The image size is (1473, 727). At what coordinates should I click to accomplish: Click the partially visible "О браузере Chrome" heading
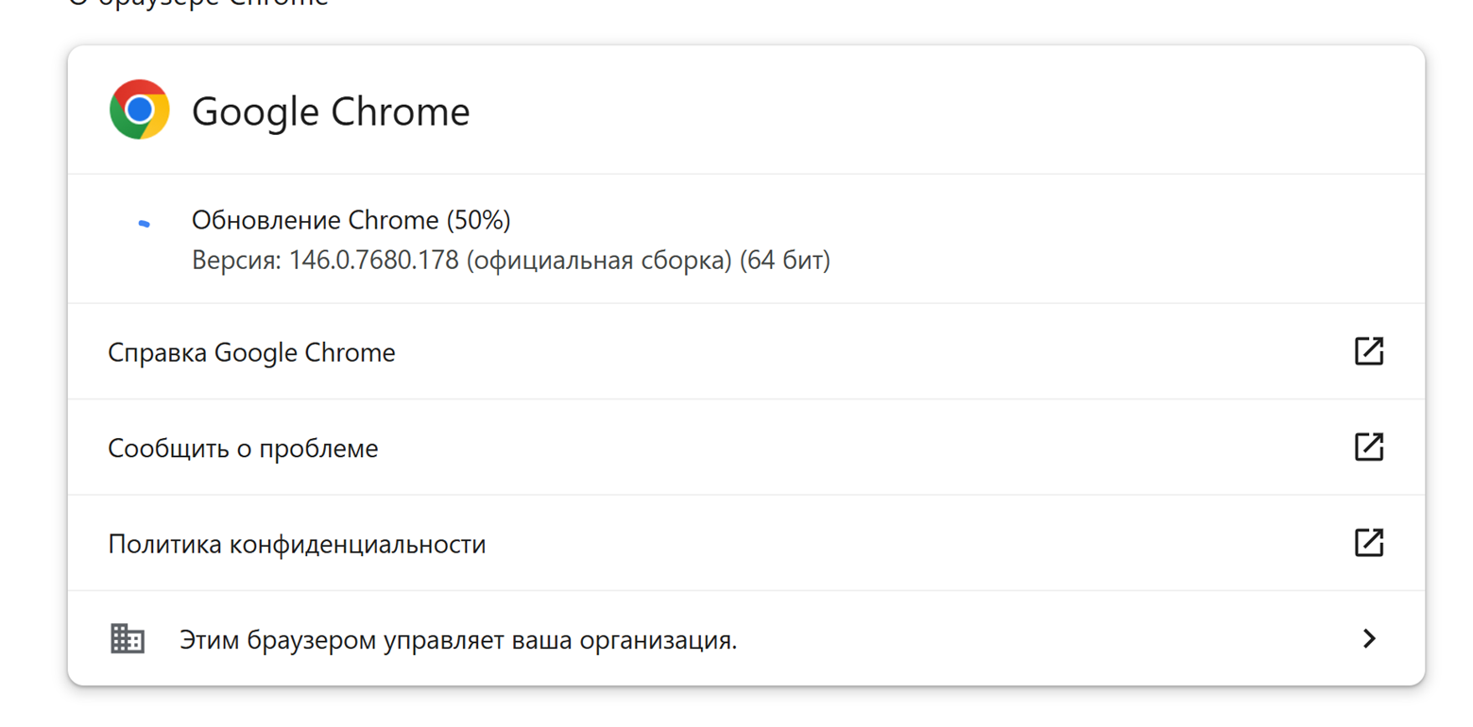click(198, 4)
